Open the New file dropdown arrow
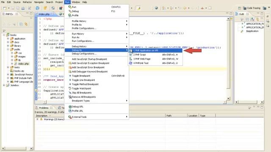Viewport: 271px width, 152px height. [8, 8]
